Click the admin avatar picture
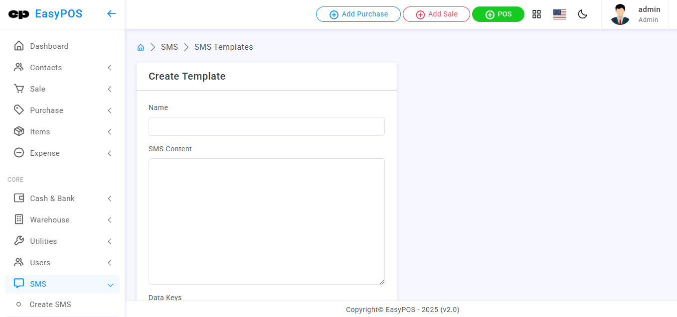677x317 pixels. coord(620,14)
